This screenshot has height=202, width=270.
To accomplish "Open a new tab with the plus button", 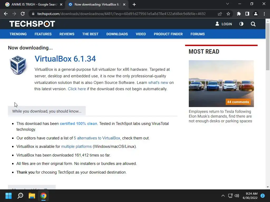I will point(134,4).
